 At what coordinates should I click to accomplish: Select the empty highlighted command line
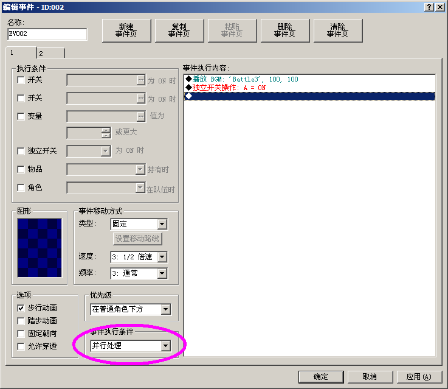310,96
